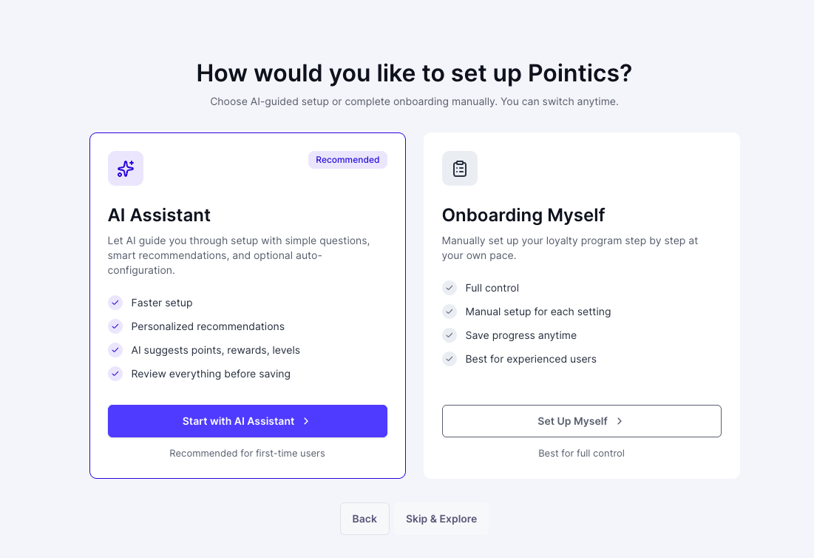Click the chevron arrow in Set Up Myself
Image resolution: width=814 pixels, height=558 pixels.
(620, 421)
